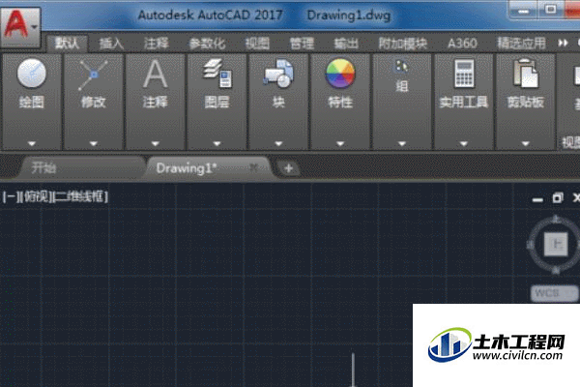Expand the 组 panel dropdown arrow
This screenshot has height=387, width=580.
pyautogui.click(x=402, y=143)
